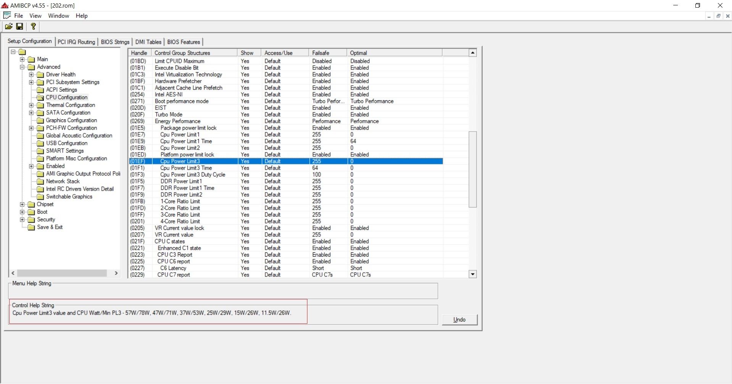Select the Save & Exit folder icon
This screenshot has width=732, height=384.
tap(31, 227)
